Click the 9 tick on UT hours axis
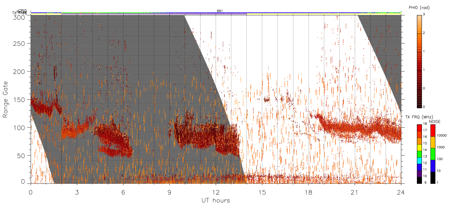 click(x=169, y=192)
